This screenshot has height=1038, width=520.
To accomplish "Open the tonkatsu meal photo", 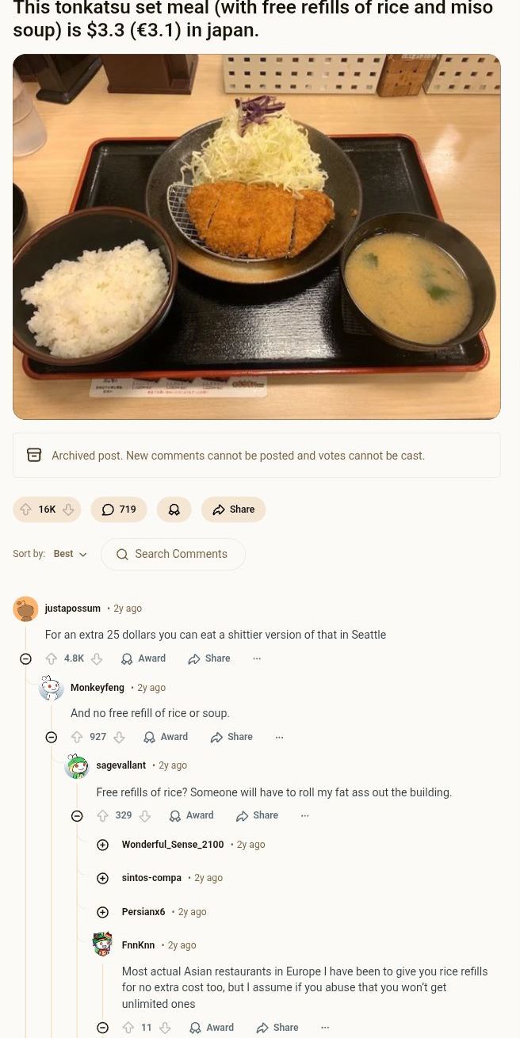I will pos(257,236).
